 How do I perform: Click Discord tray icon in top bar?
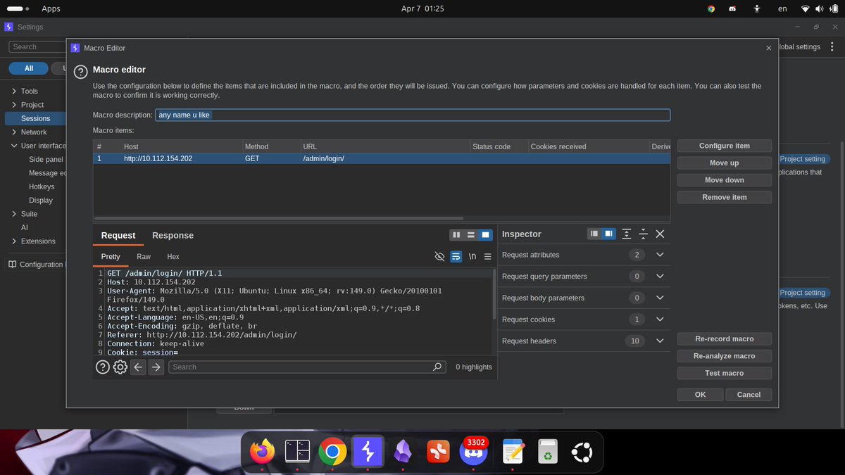tap(732, 8)
